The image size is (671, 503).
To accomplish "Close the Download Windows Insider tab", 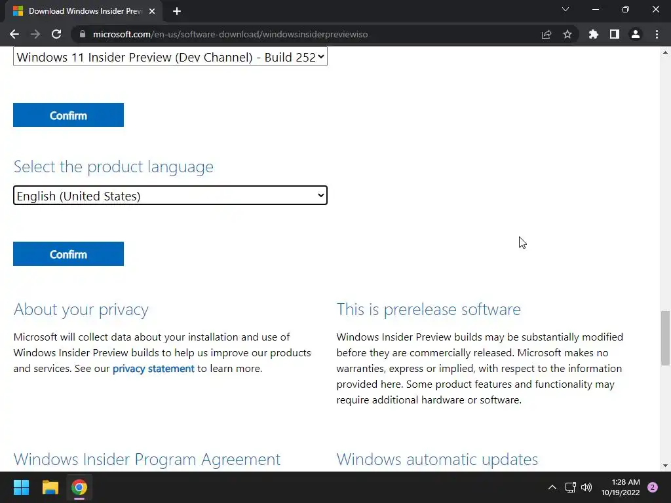I will click(x=152, y=12).
